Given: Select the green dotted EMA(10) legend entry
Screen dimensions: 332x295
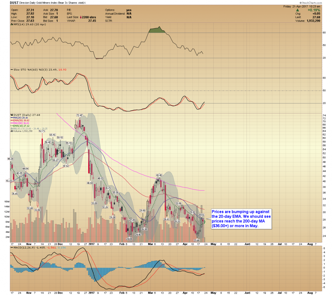Looking at the screenshot, I should pos(21,126).
